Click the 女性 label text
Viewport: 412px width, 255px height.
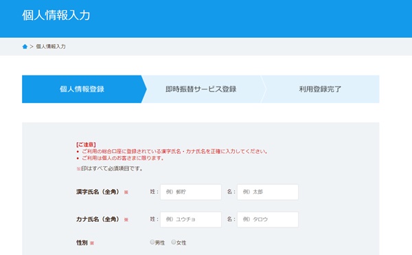point(181,243)
